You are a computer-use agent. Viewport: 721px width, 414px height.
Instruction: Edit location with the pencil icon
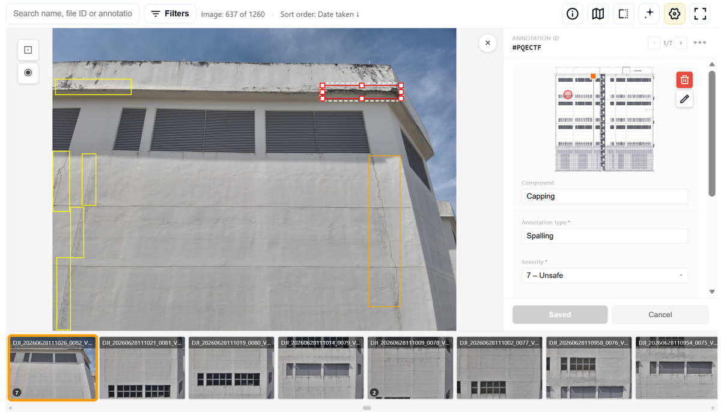(684, 99)
